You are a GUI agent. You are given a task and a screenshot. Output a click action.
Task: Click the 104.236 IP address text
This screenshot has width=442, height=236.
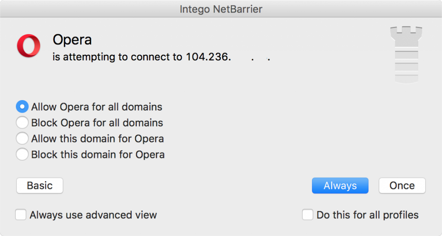tap(228, 57)
